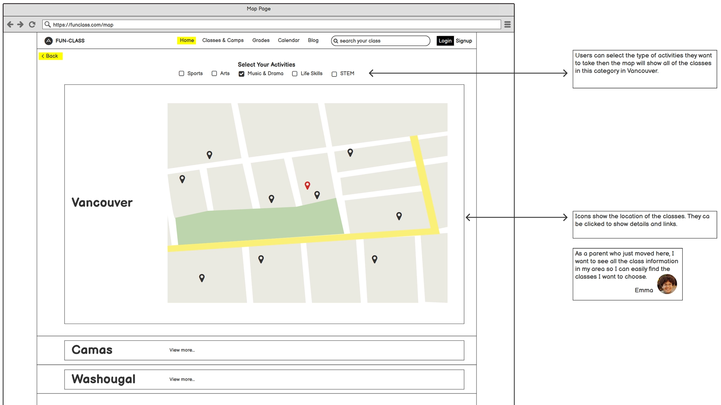This screenshot has width=721, height=405.
Task: Check the Arts activities filter
Action: coord(214,73)
